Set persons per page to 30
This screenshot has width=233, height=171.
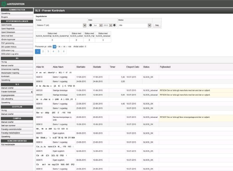pos(59,47)
